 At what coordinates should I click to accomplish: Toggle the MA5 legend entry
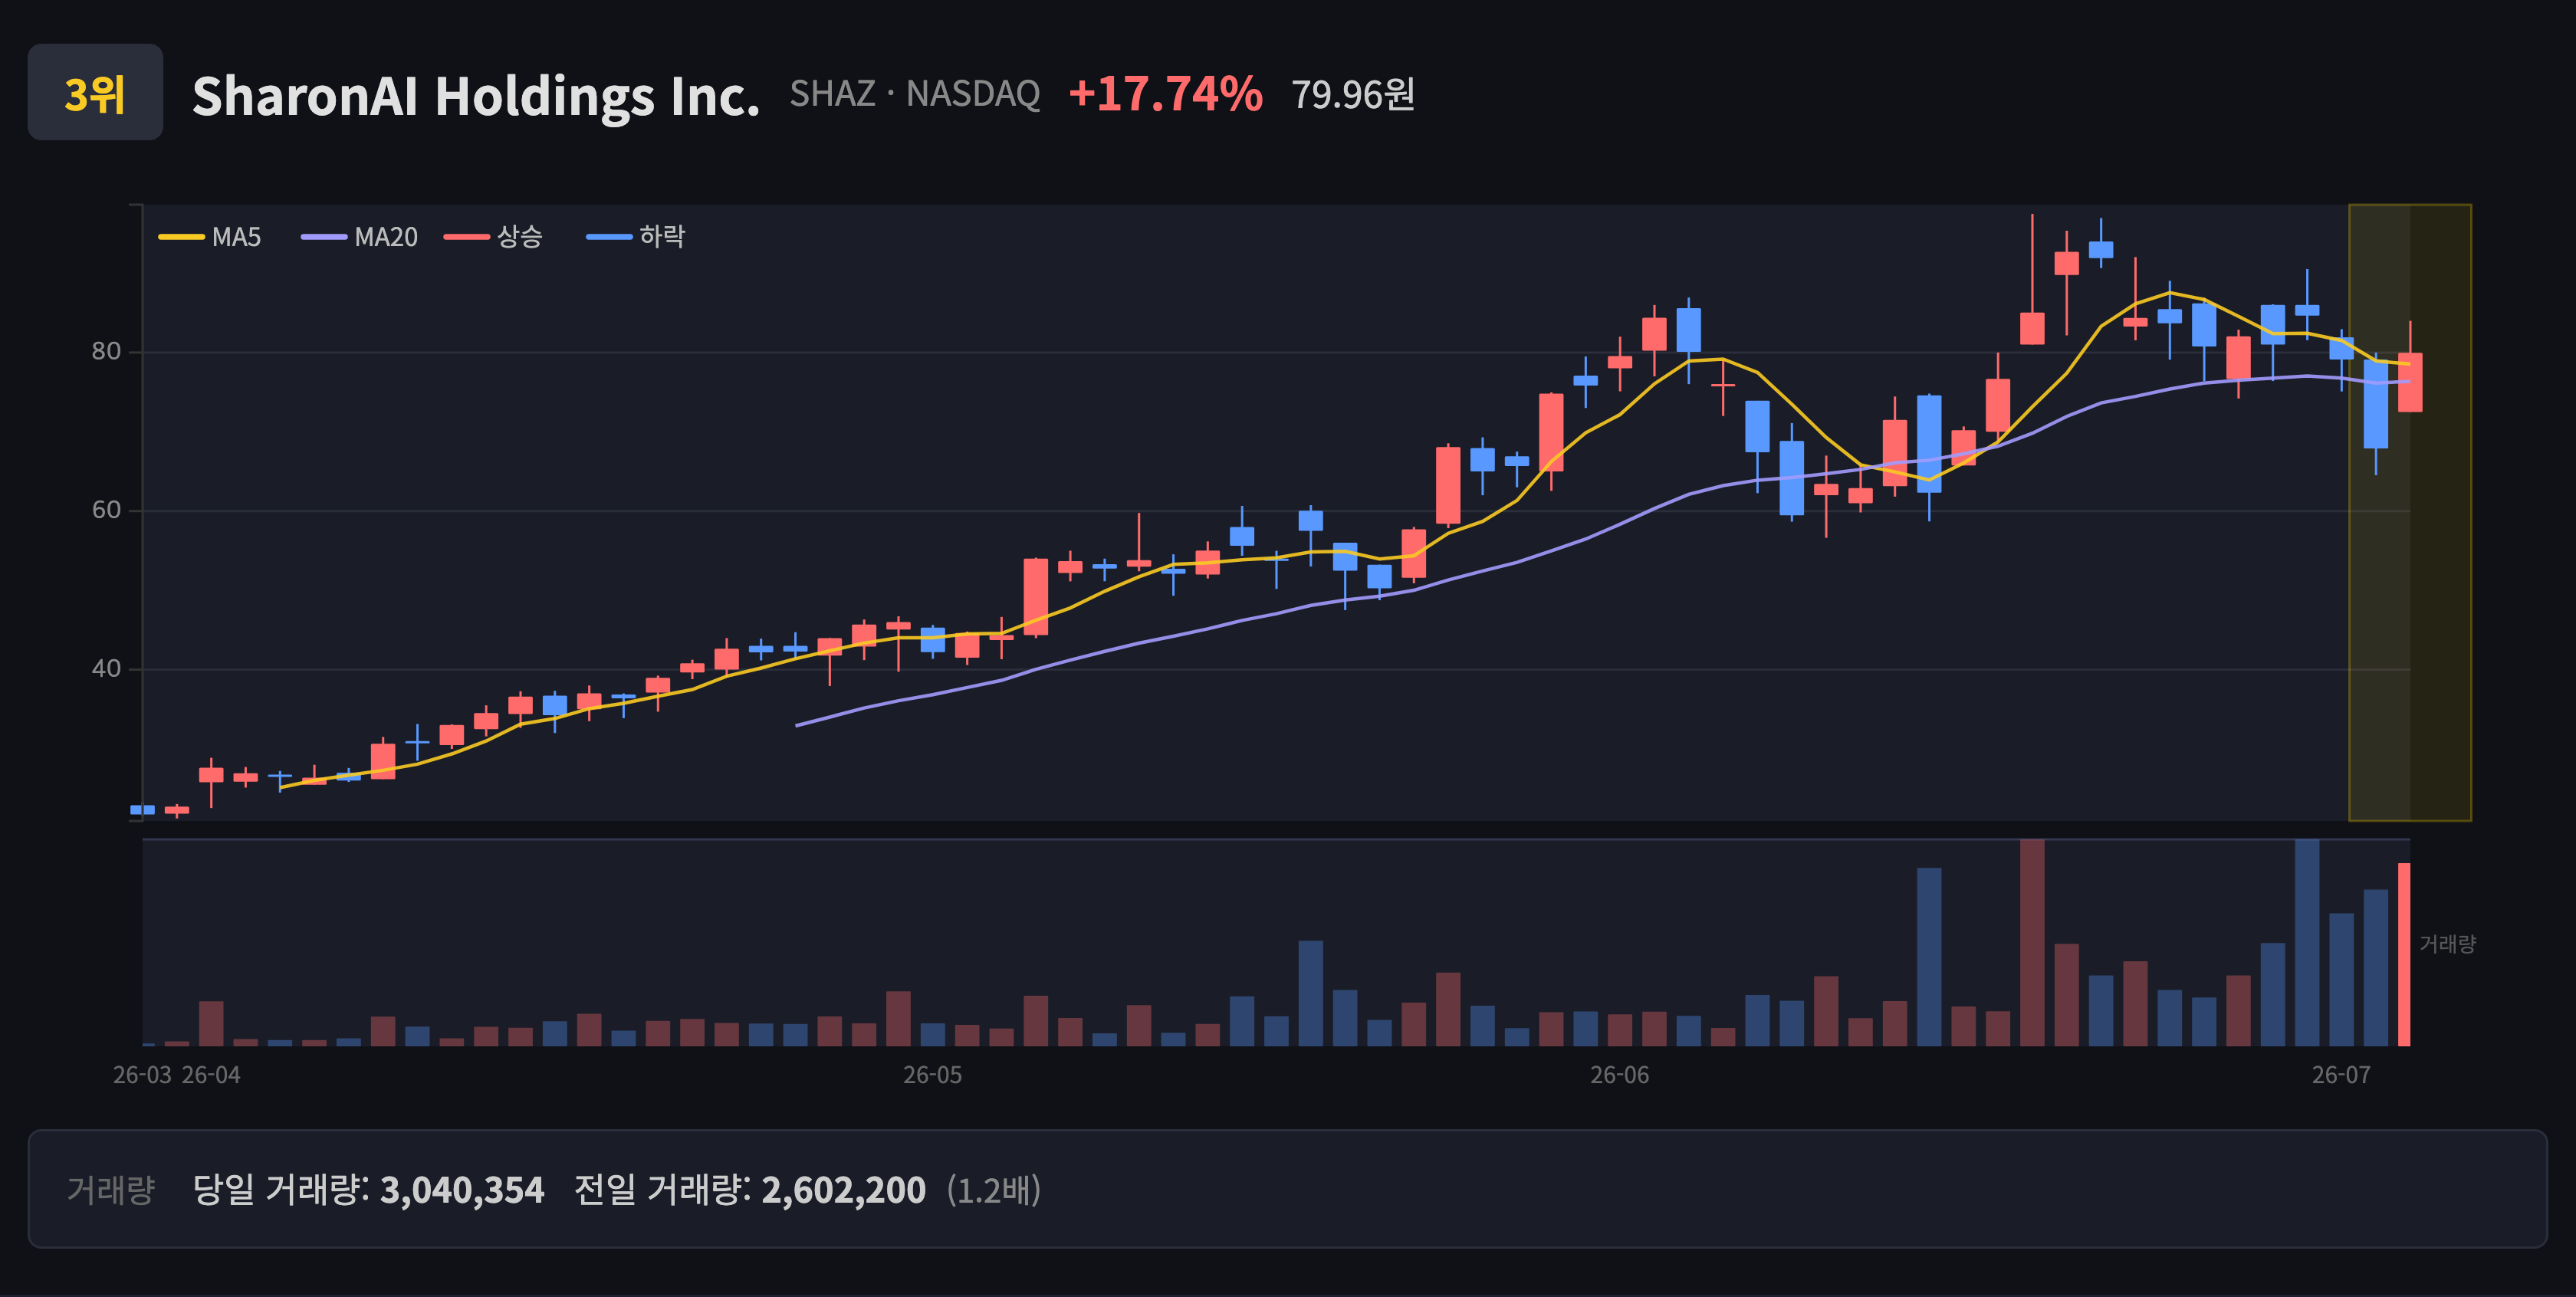point(210,237)
